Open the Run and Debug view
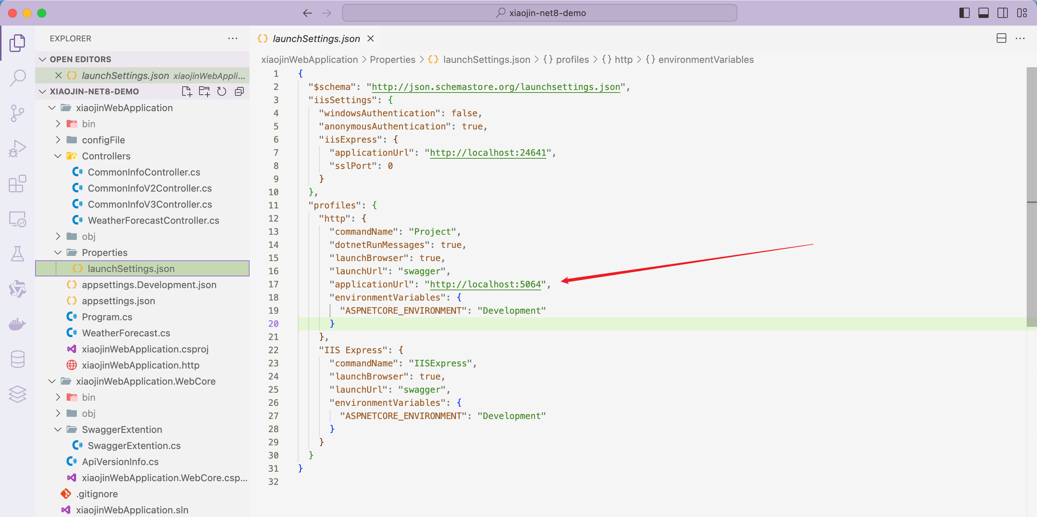The image size is (1037, 517). point(17,148)
